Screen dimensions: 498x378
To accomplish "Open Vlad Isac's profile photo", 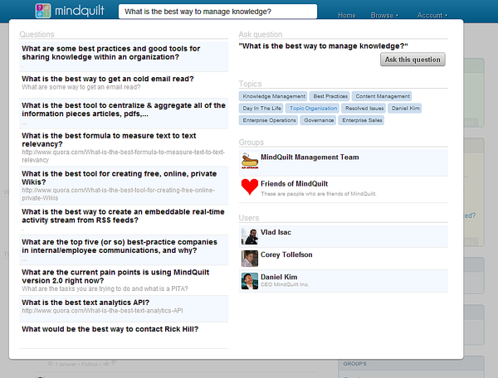I will [x=250, y=236].
